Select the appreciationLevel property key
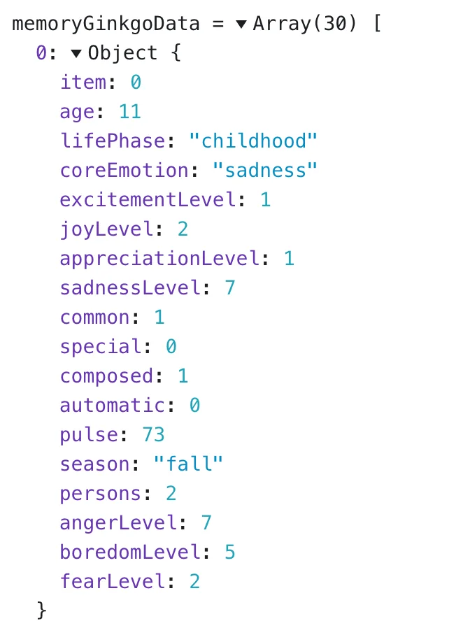The height and width of the screenshot is (628, 470). click(x=159, y=259)
